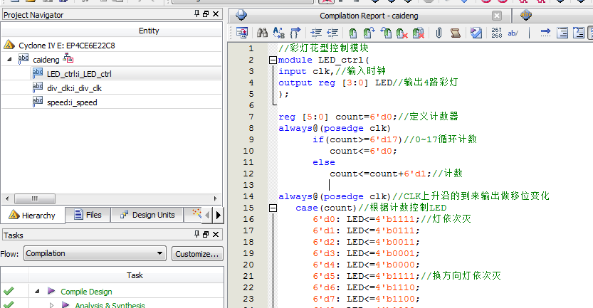Toggle line numbers display icon (267/268)

click(496, 33)
